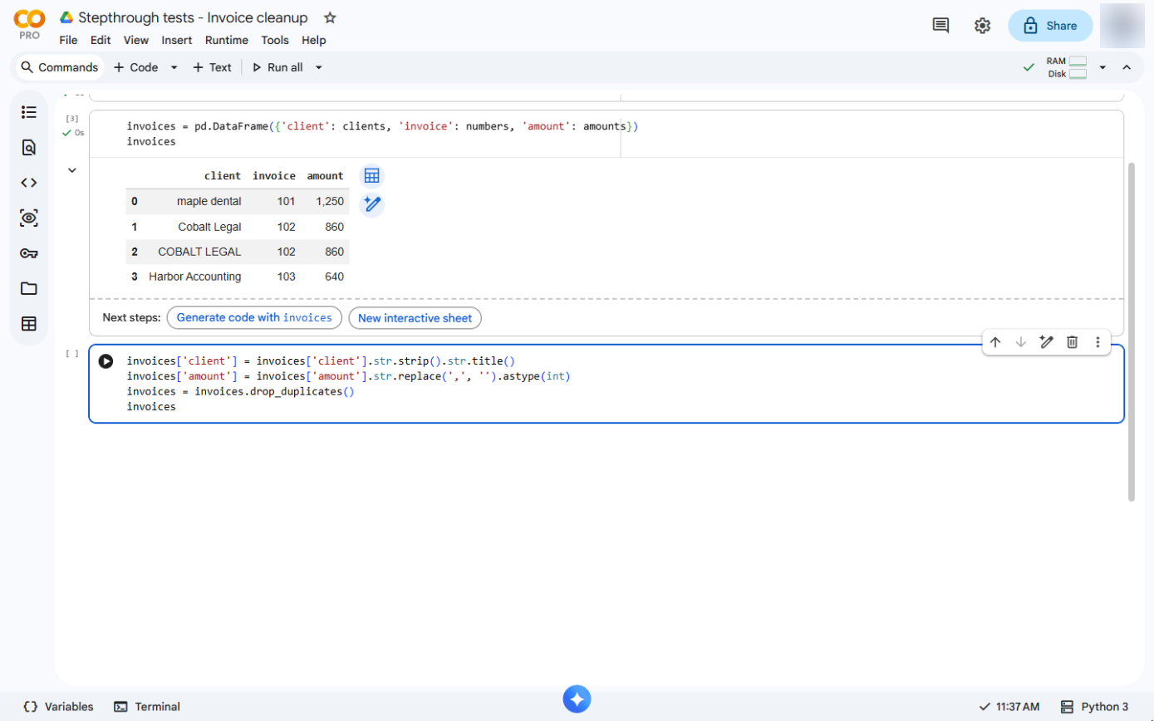Move the cell up with arrow icon
Viewport: 1154px width, 721px height.
995,342
